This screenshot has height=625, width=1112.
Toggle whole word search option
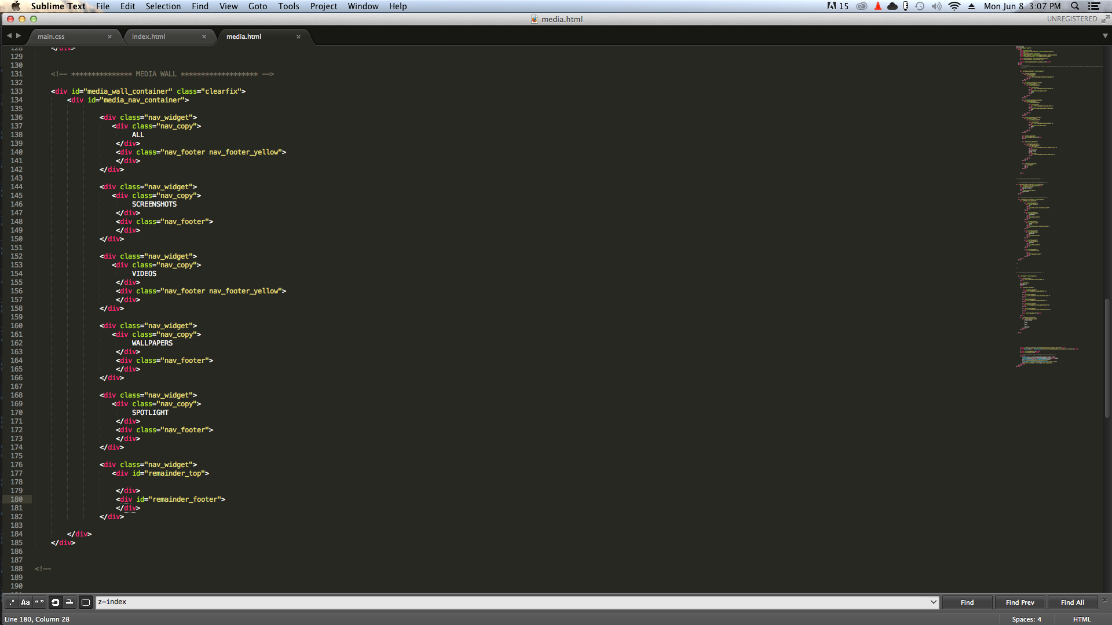[39, 602]
